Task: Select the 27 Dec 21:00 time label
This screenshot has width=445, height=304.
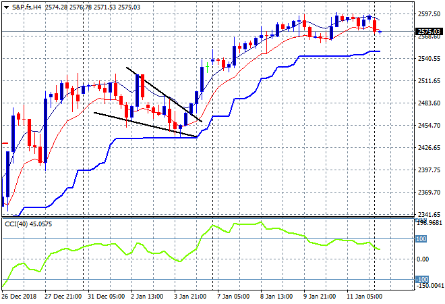Action: click(63, 297)
